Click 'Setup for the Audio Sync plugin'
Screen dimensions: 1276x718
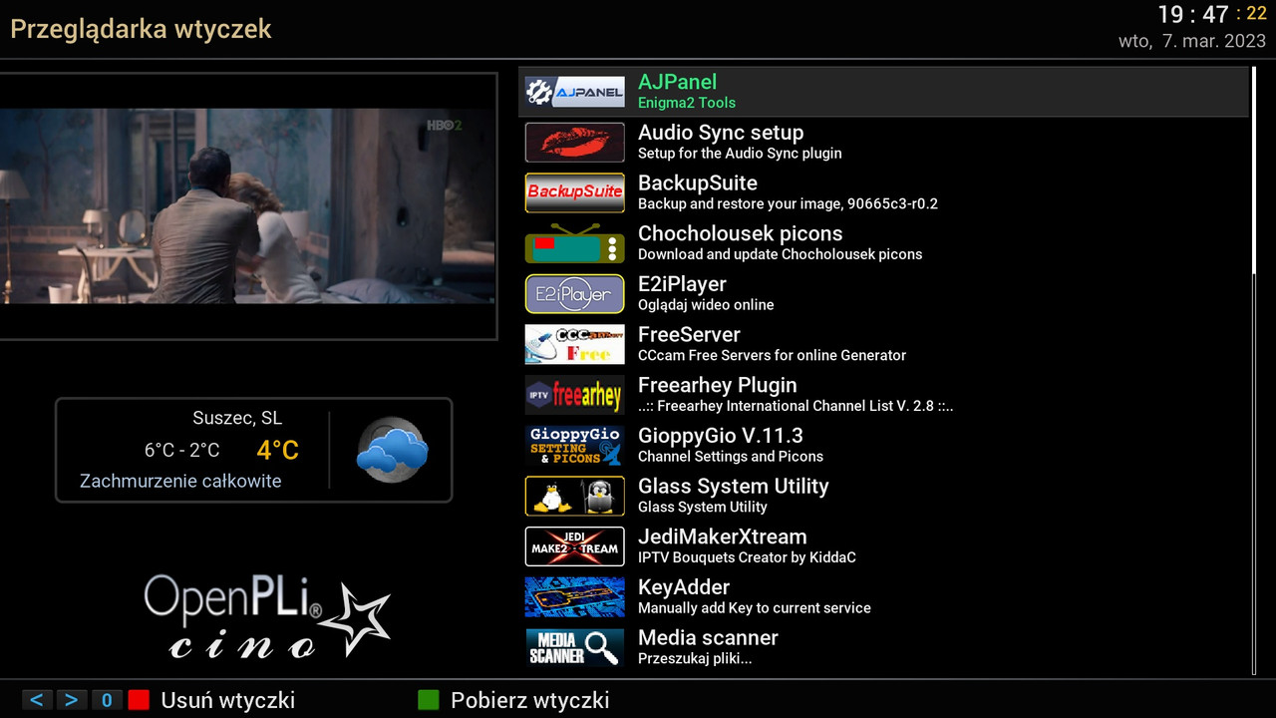pos(740,154)
